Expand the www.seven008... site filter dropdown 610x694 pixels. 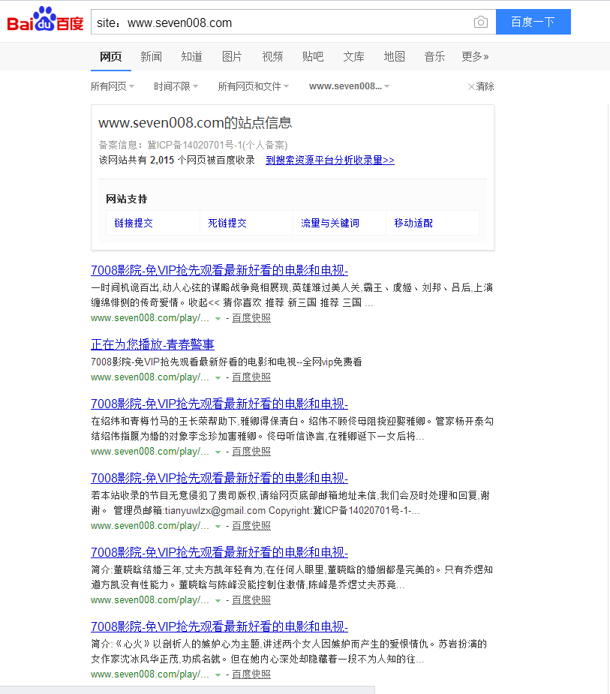click(x=349, y=86)
